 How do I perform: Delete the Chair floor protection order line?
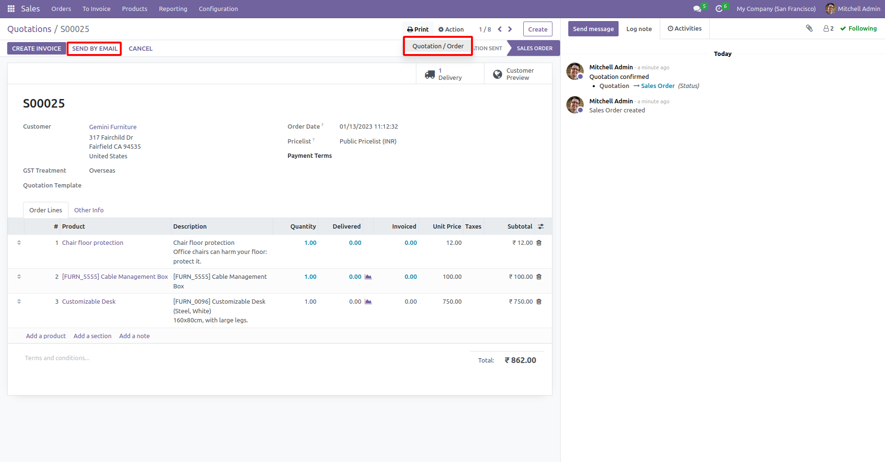click(x=539, y=243)
